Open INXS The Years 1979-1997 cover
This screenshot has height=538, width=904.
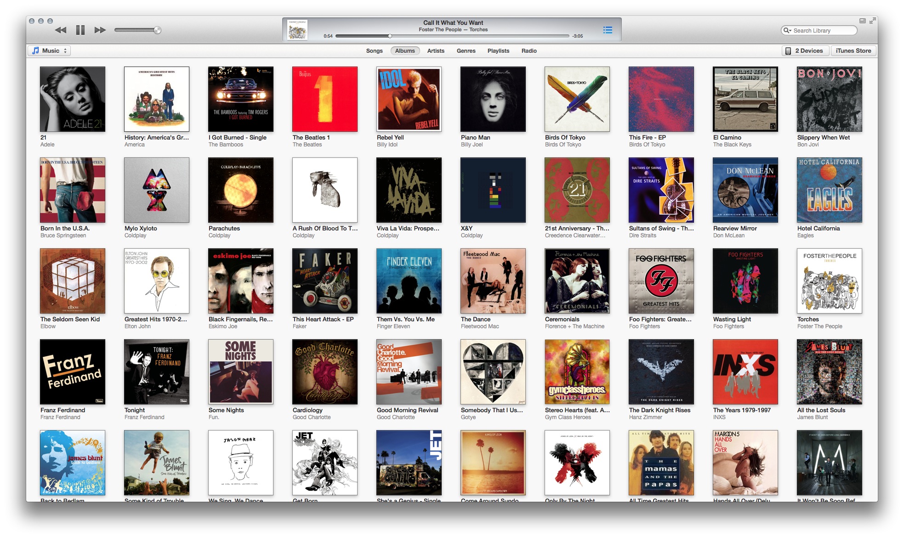[x=745, y=372]
